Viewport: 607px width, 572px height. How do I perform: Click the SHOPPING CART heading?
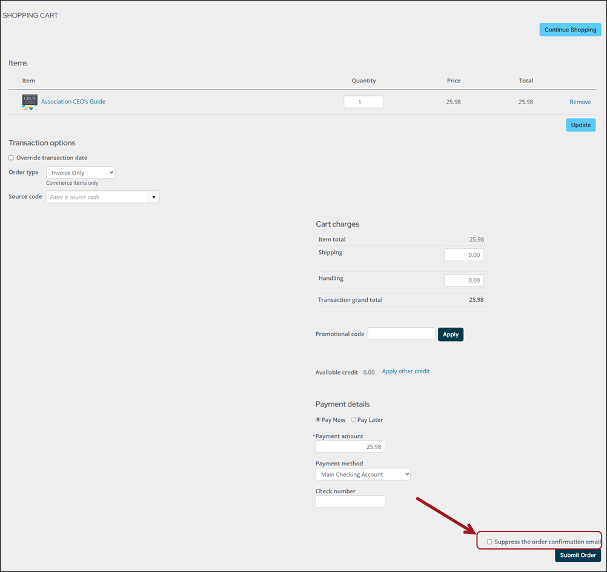click(30, 16)
